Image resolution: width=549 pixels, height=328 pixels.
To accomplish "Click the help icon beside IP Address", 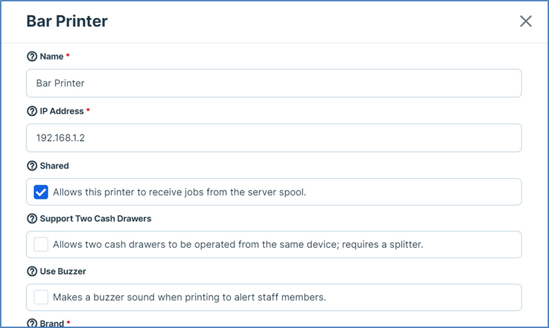I will tap(32, 111).
